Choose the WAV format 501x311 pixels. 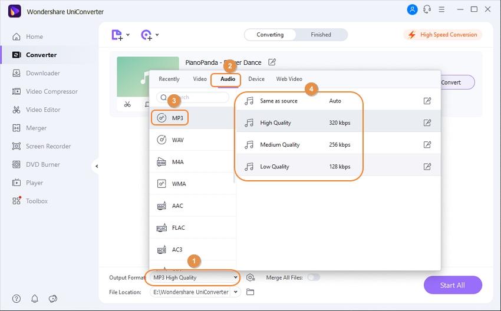coord(193,140)
